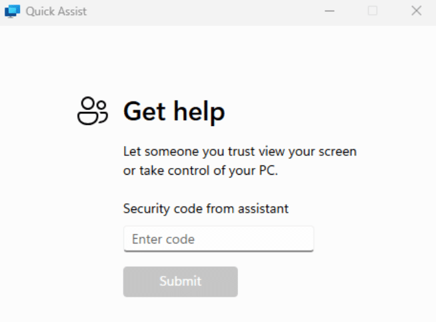Image resolution: width=436 pixels, height=322 pixels.
Task: Click the "or take control of your PC" line
Action: point(200,170)
